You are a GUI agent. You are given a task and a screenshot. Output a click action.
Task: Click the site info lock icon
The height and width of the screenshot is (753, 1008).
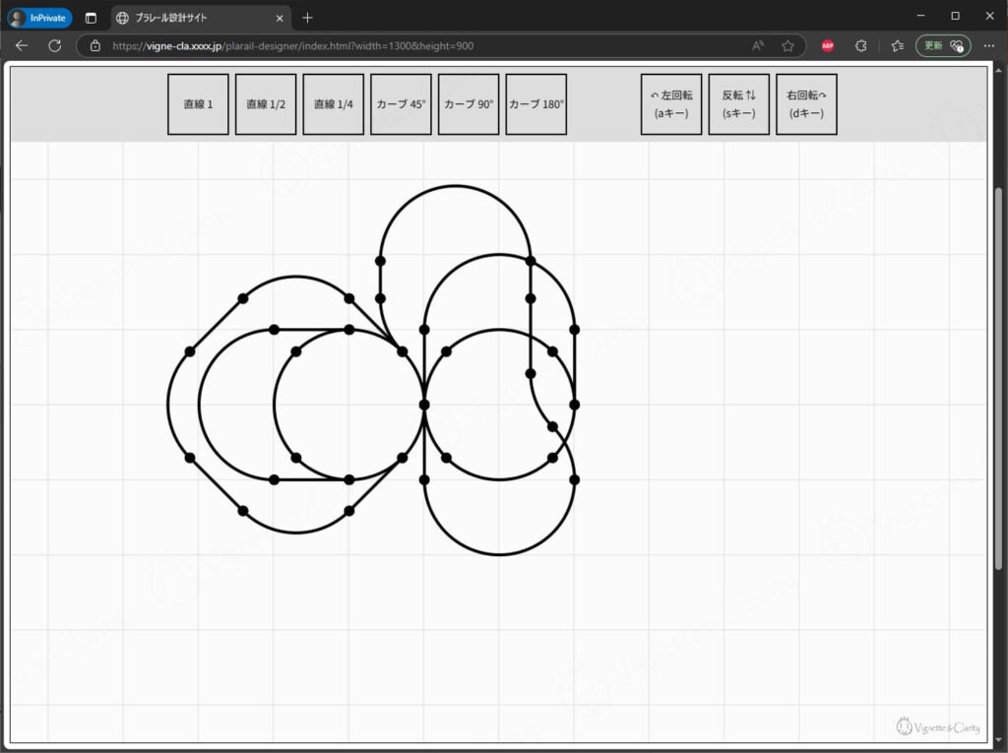(95, 45)
